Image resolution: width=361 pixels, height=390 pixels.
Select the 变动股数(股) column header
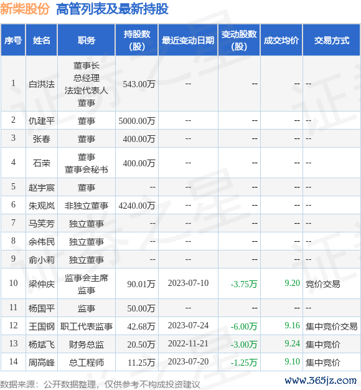(x=239, y=40)
